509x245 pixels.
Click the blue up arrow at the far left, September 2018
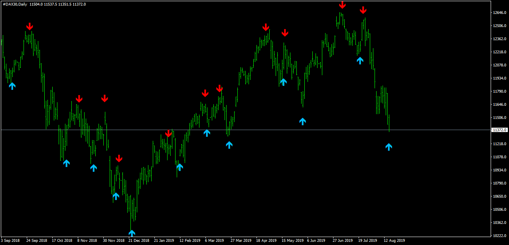[12, 86]
